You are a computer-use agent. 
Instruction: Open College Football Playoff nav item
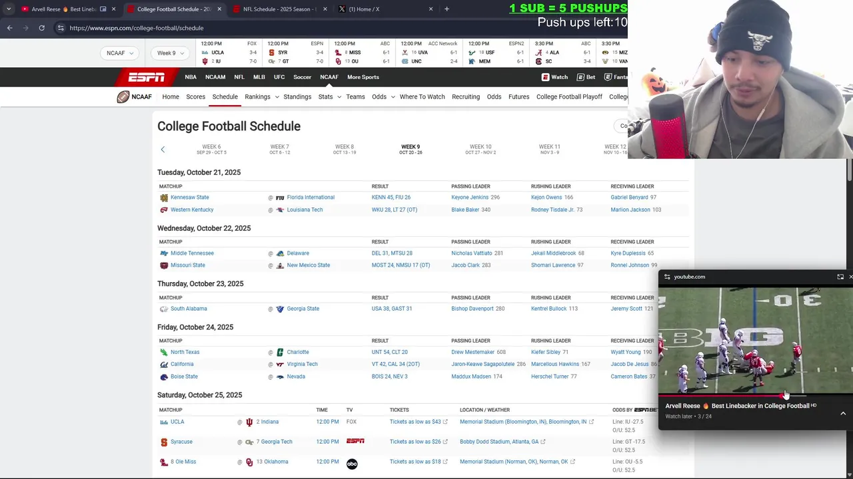pos(569,97)
